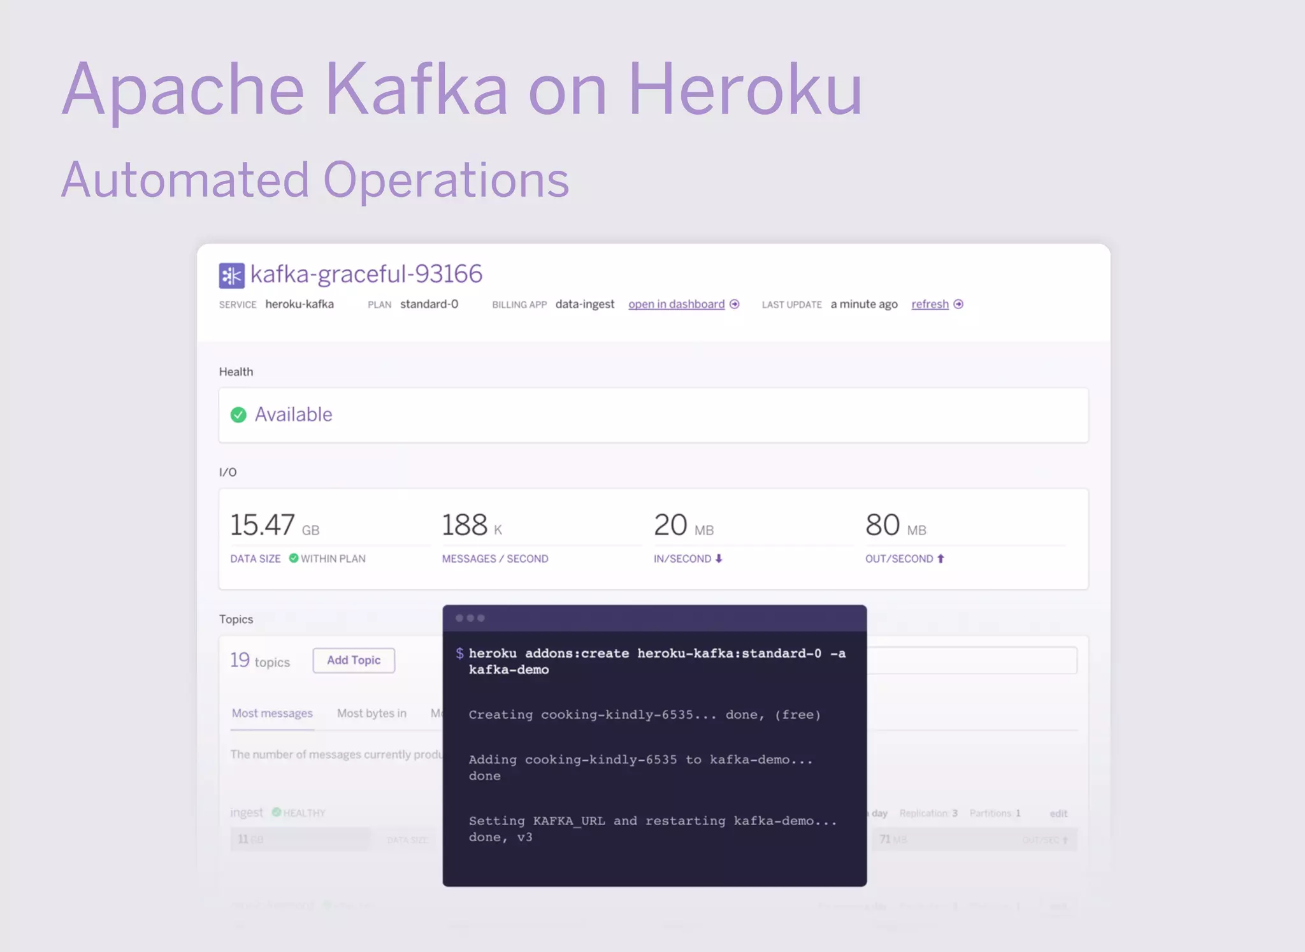
Task: Click the Add Topic button
Action: 354,660
